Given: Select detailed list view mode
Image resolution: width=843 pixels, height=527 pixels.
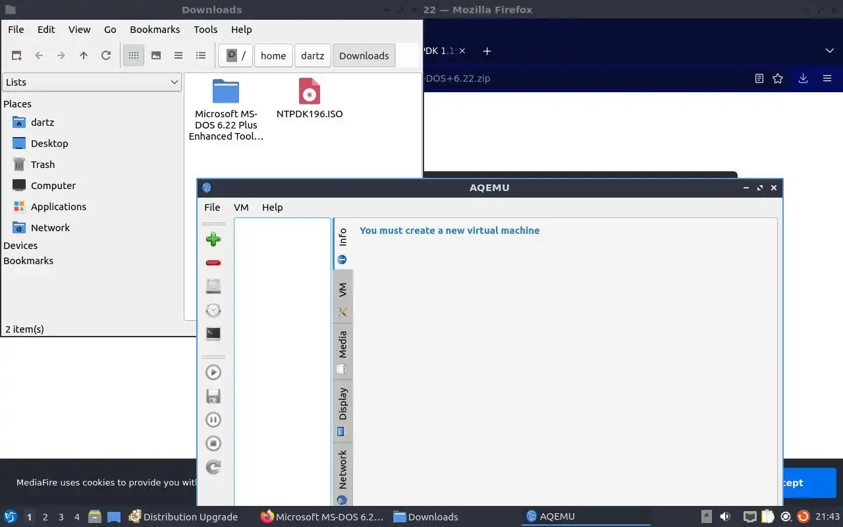Looking at the screenshot, I should coord(201,55).
